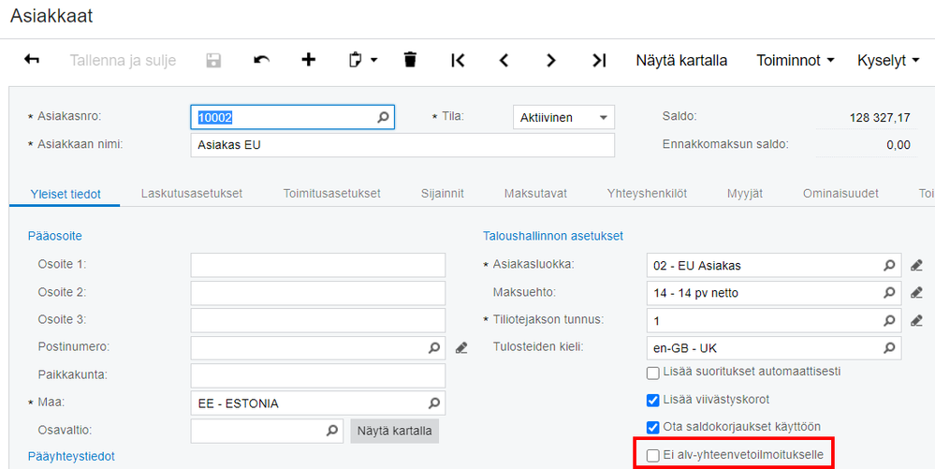Open the Kyselyt dropdown menu
The width and height of the screenshot is (935, 469).
click(887, 60)
